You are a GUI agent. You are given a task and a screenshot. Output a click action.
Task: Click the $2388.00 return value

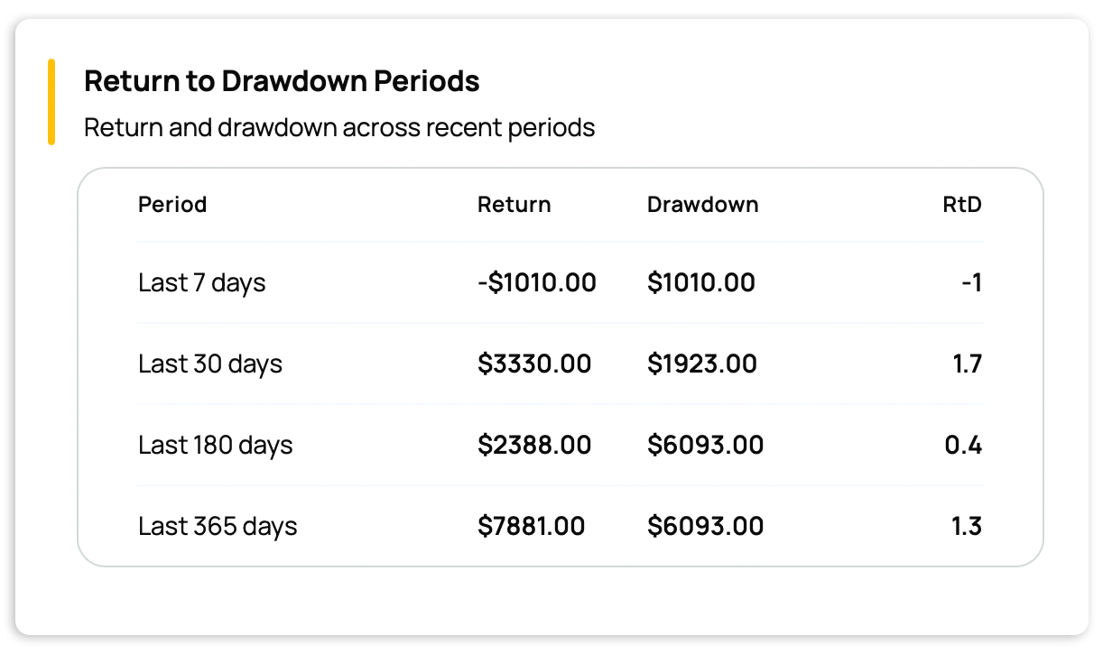tap(534, 445)
